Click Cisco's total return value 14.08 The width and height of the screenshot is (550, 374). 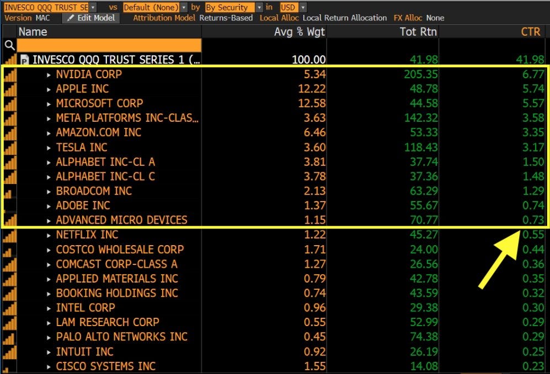pyautogui.click(x=424, y=366)
